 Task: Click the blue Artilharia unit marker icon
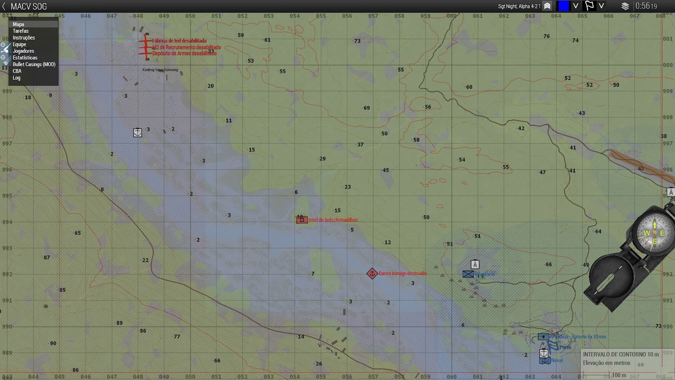(543, 337)
